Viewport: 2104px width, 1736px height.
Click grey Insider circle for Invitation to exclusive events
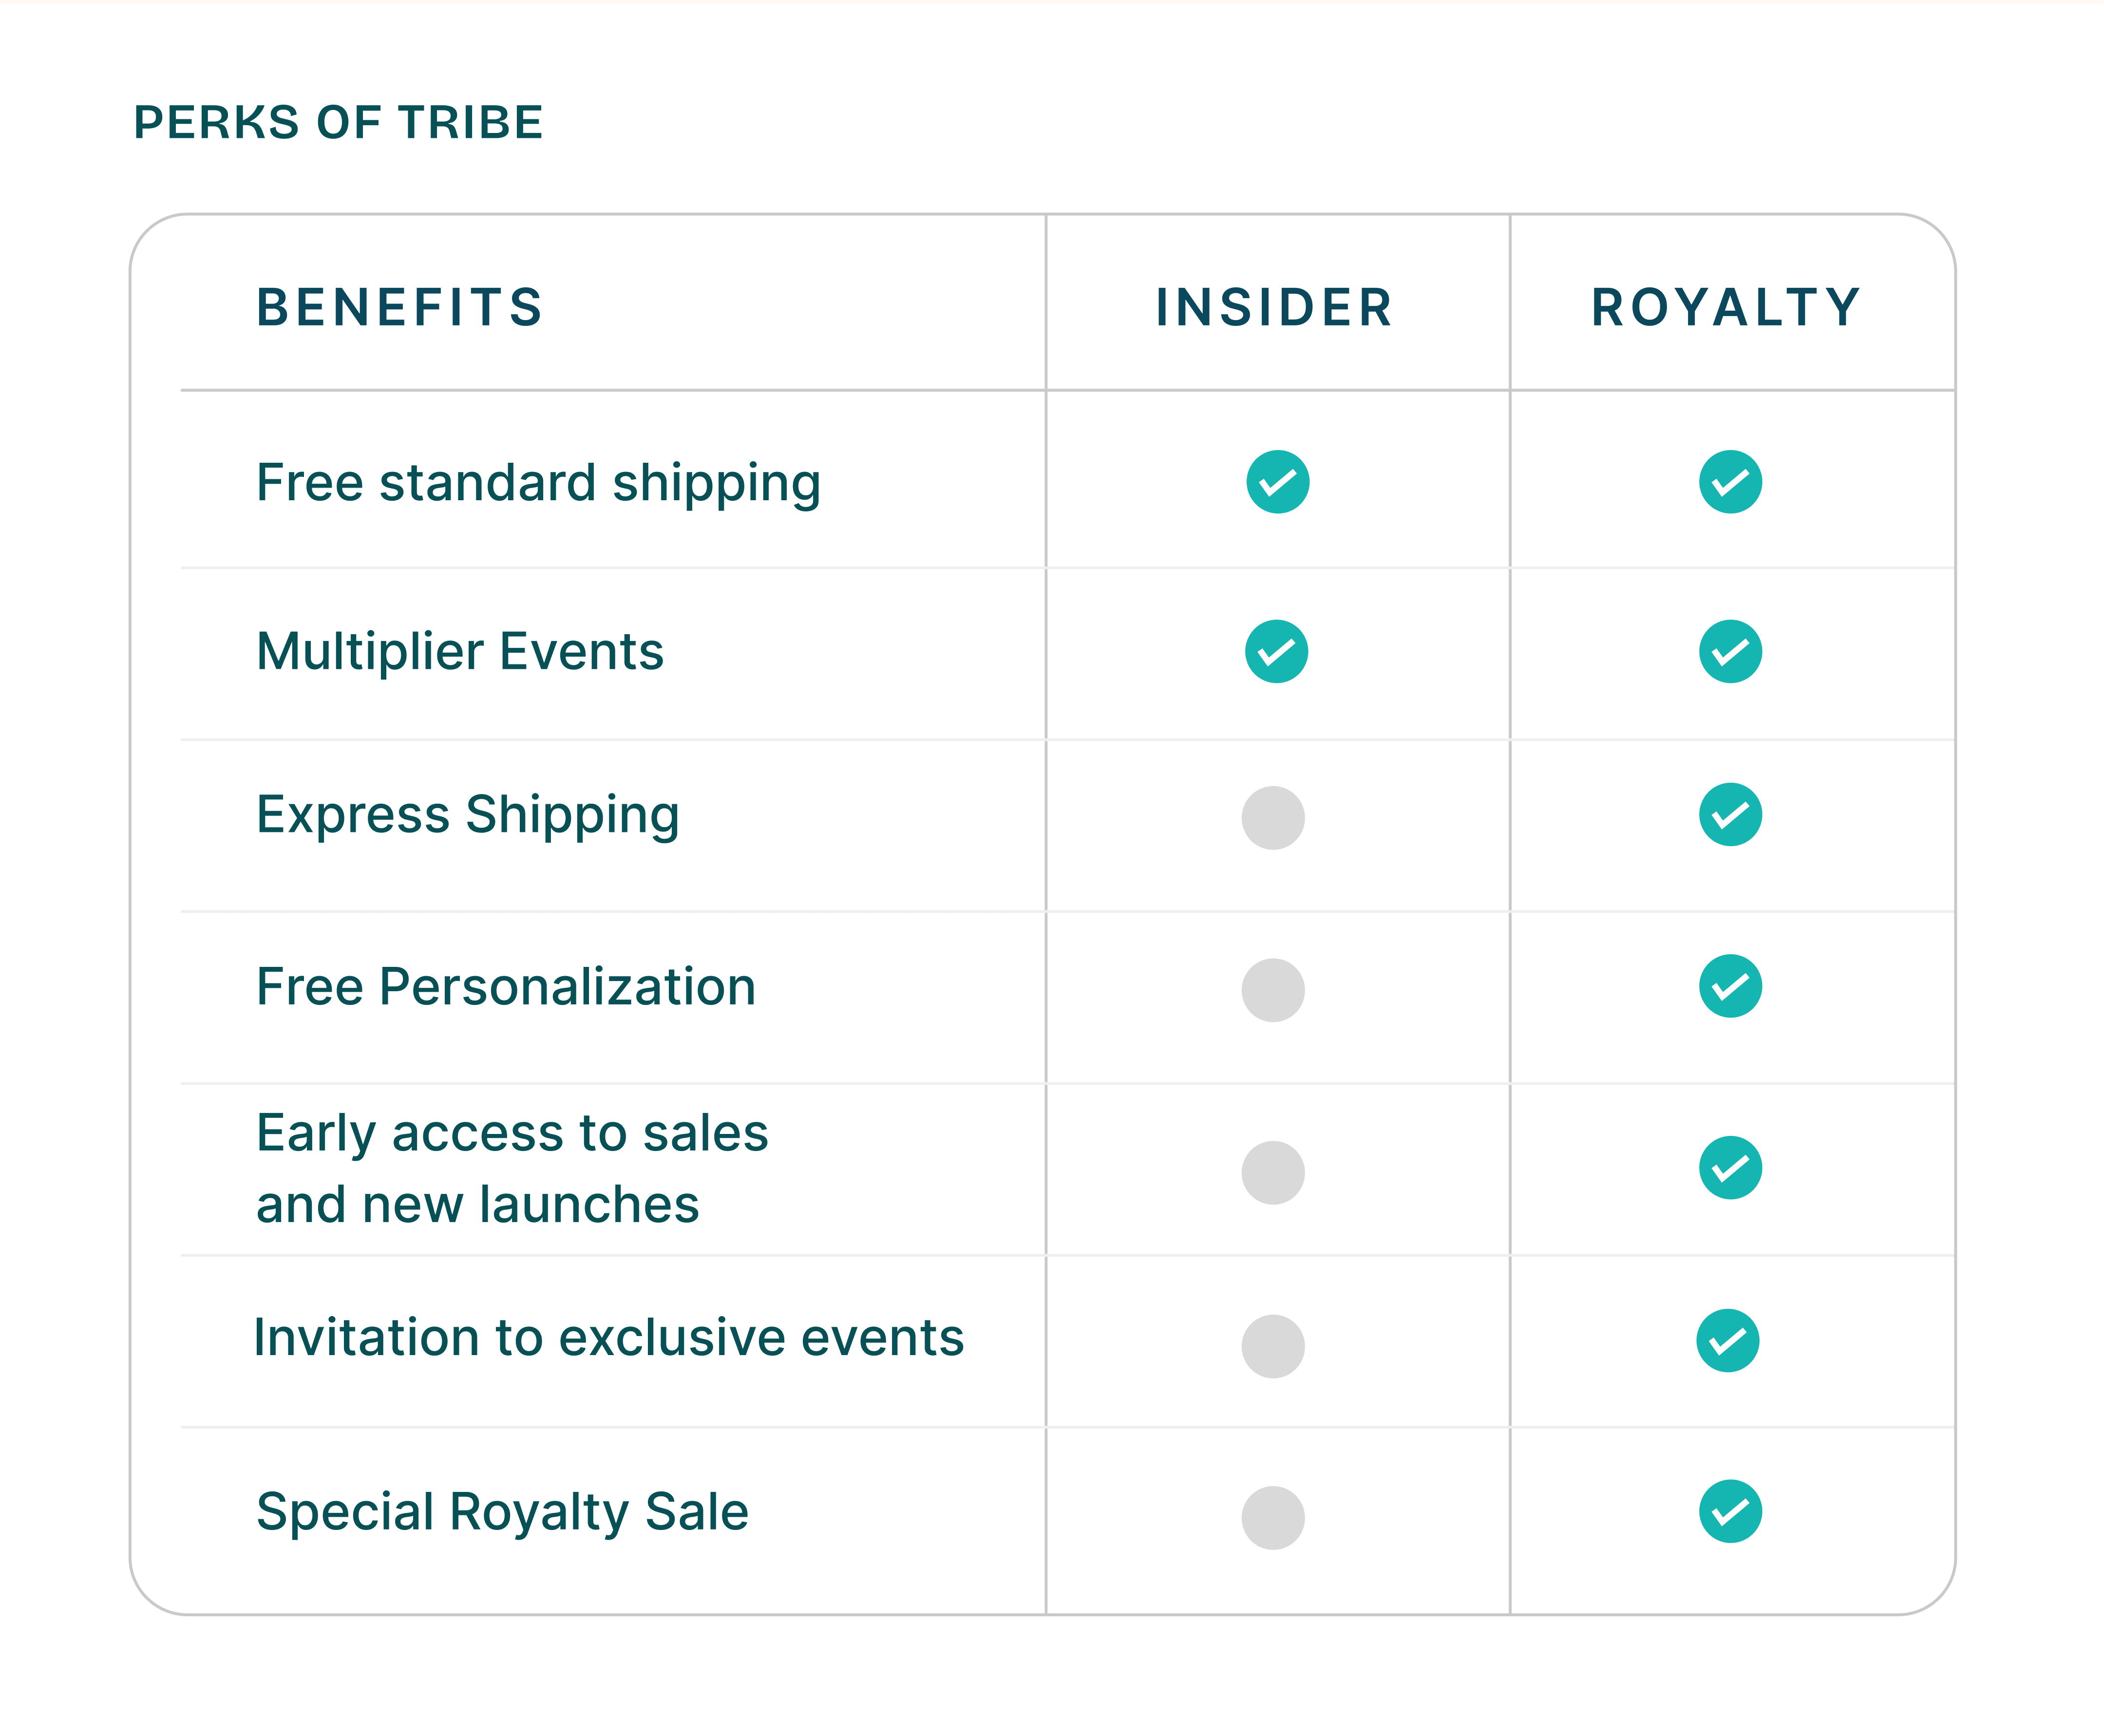coord(1273,1346)
